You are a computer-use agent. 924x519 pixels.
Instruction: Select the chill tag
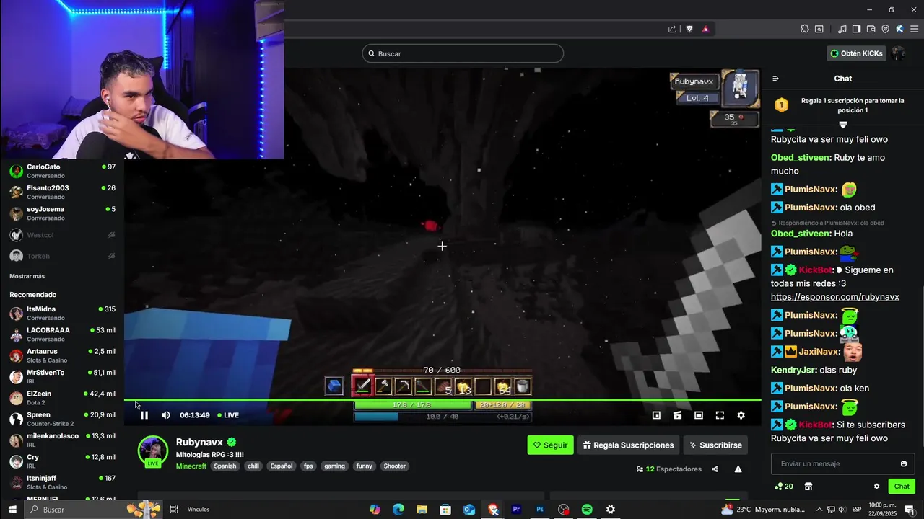(x=253, y=466)
